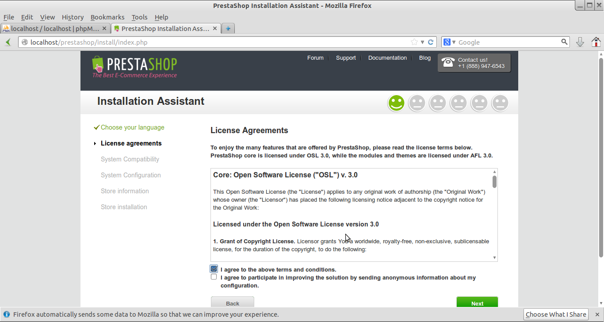Viewport: 604px width, 322px height.
Task: Open the History menu
Action: point(73,17)
